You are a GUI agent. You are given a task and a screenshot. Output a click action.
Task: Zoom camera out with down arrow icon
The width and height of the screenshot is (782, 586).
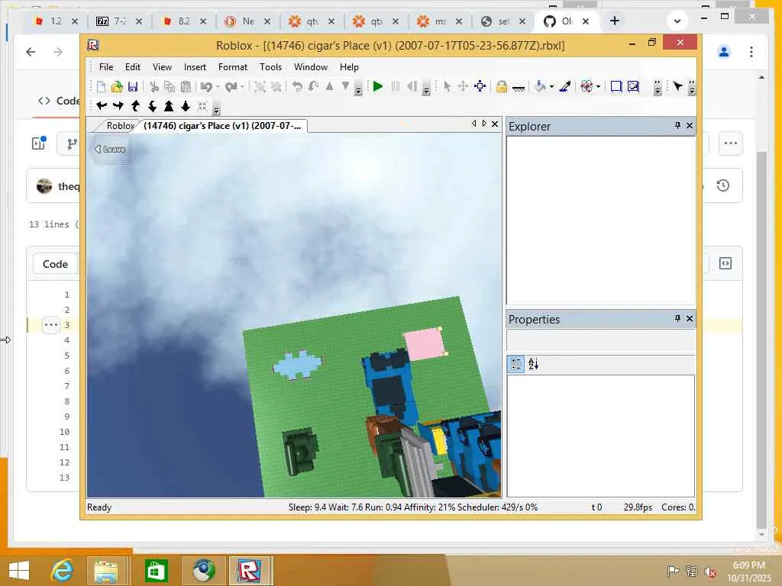(x=186, y=105)
